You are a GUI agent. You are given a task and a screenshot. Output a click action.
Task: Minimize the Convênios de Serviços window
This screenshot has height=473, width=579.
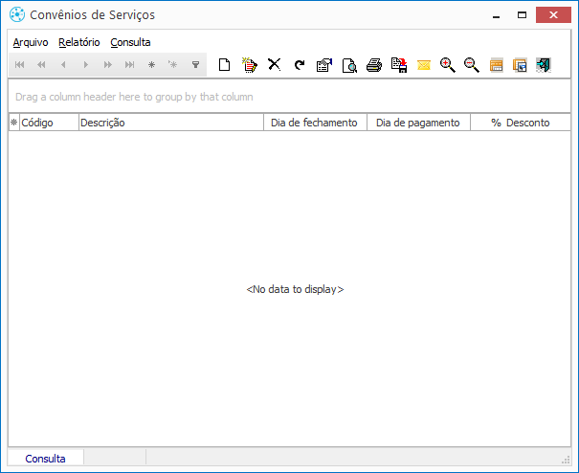click(497, 15)
